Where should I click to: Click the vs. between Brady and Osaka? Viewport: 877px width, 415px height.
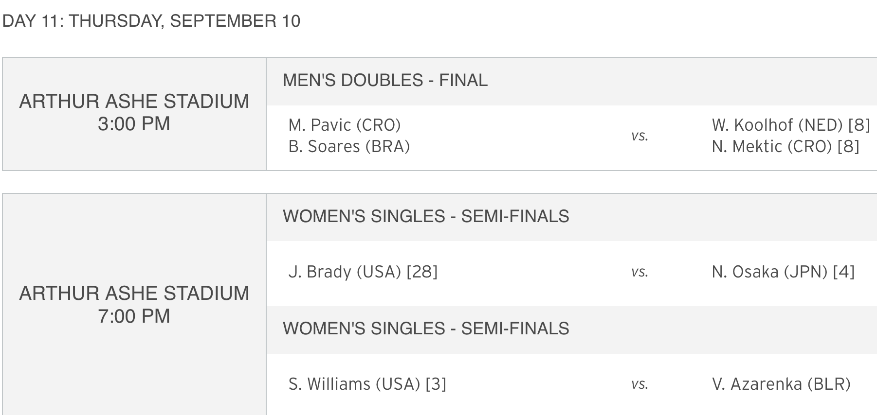(639, 272)
